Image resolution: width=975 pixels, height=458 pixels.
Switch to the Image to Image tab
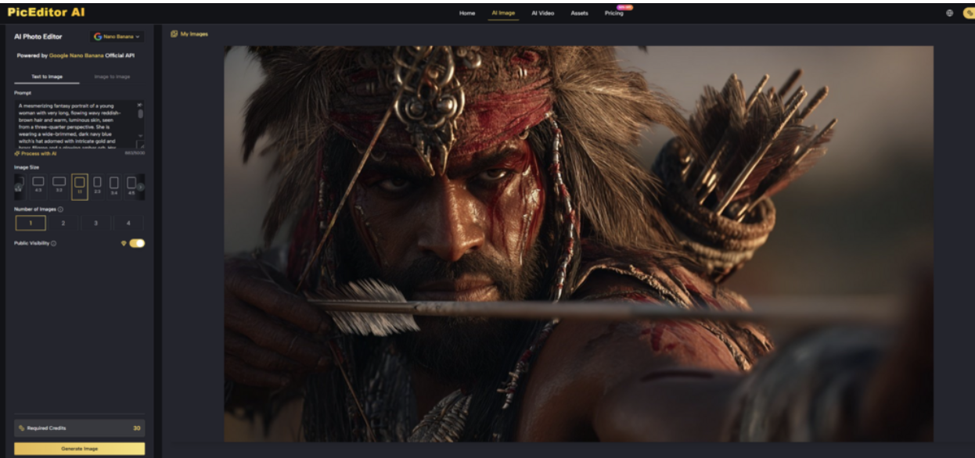pos(112,77)
